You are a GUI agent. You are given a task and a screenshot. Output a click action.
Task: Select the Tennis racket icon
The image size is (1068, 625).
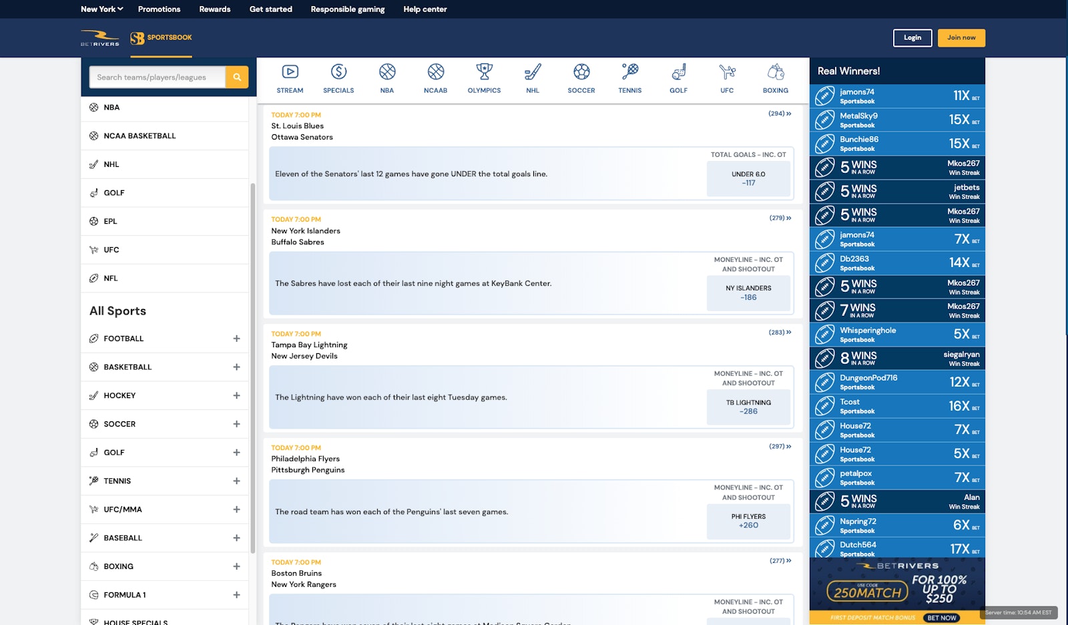(x=629, y=72)
